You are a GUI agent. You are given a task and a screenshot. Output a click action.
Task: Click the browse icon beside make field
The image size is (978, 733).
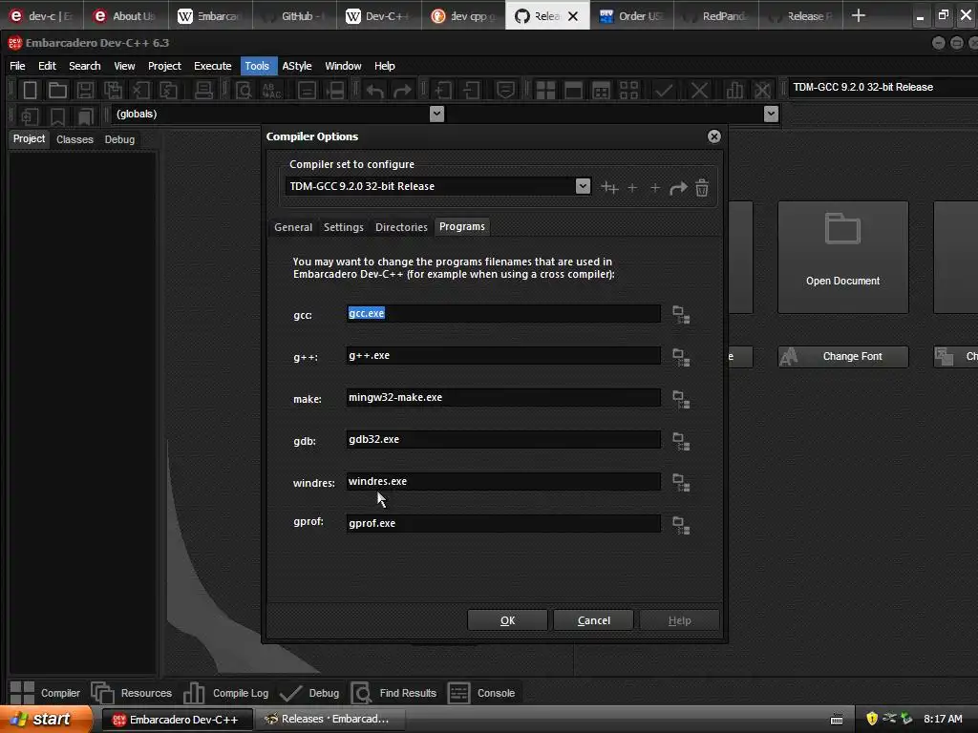click(680, 399)
